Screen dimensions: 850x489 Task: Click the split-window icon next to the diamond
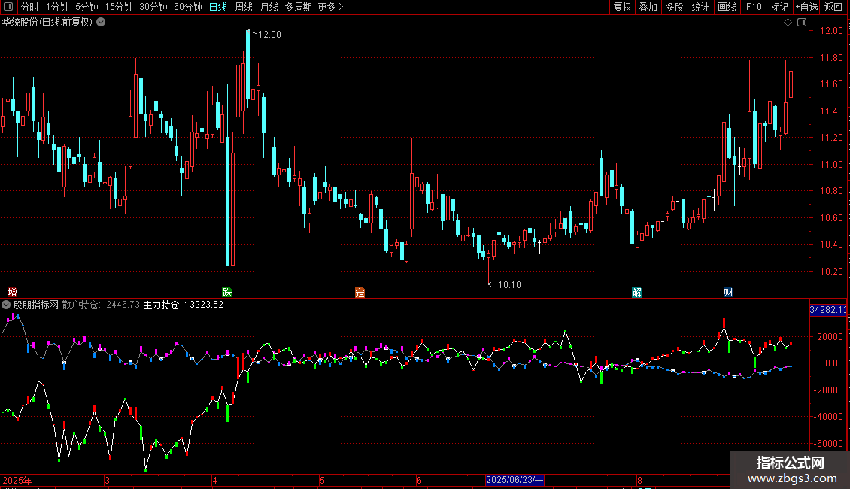point(802,23)
